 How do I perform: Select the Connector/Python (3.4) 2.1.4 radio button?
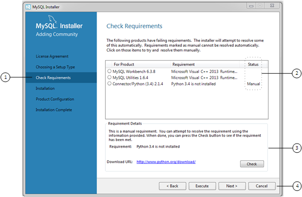(109, 83)
